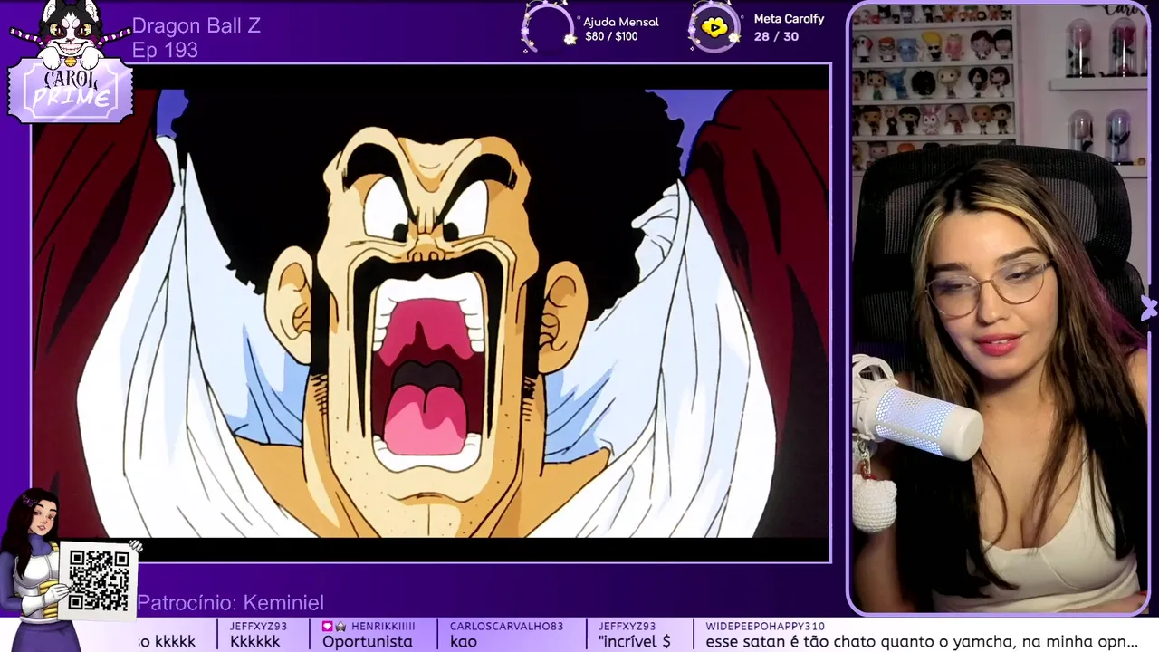
Task: Click the "Ep 193" episode label
Action: click(165, 51)
